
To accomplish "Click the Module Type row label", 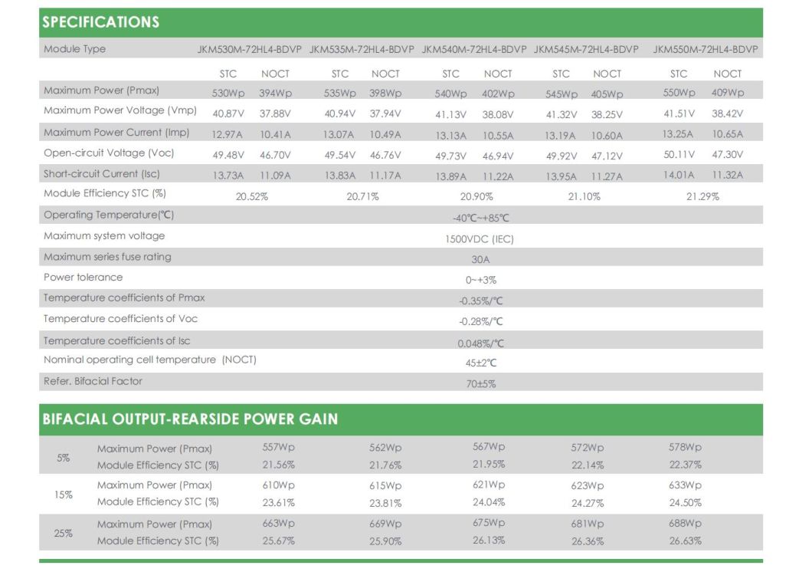I will (75, 49).
